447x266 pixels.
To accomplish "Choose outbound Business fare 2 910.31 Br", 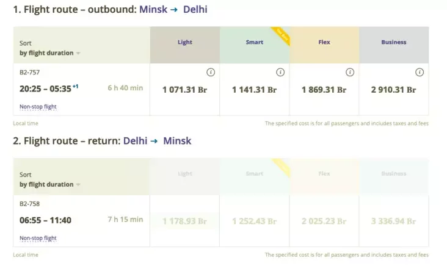I will (393, 90).
